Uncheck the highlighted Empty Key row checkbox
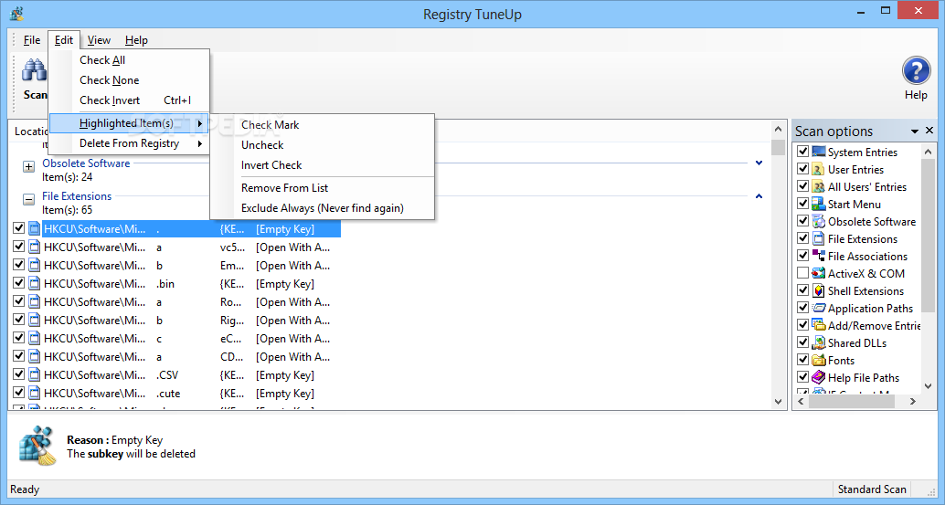The image size is (945, 505). (18, 228)
